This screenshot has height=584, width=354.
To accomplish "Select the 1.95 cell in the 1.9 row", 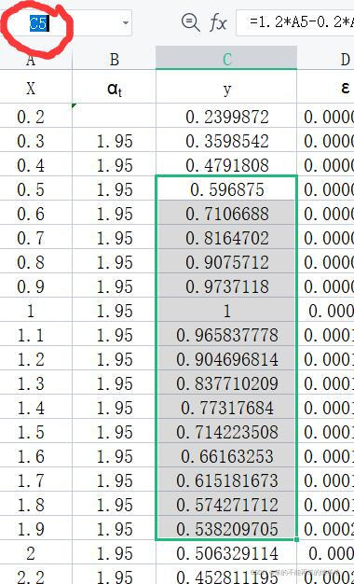I will point(115,529).
